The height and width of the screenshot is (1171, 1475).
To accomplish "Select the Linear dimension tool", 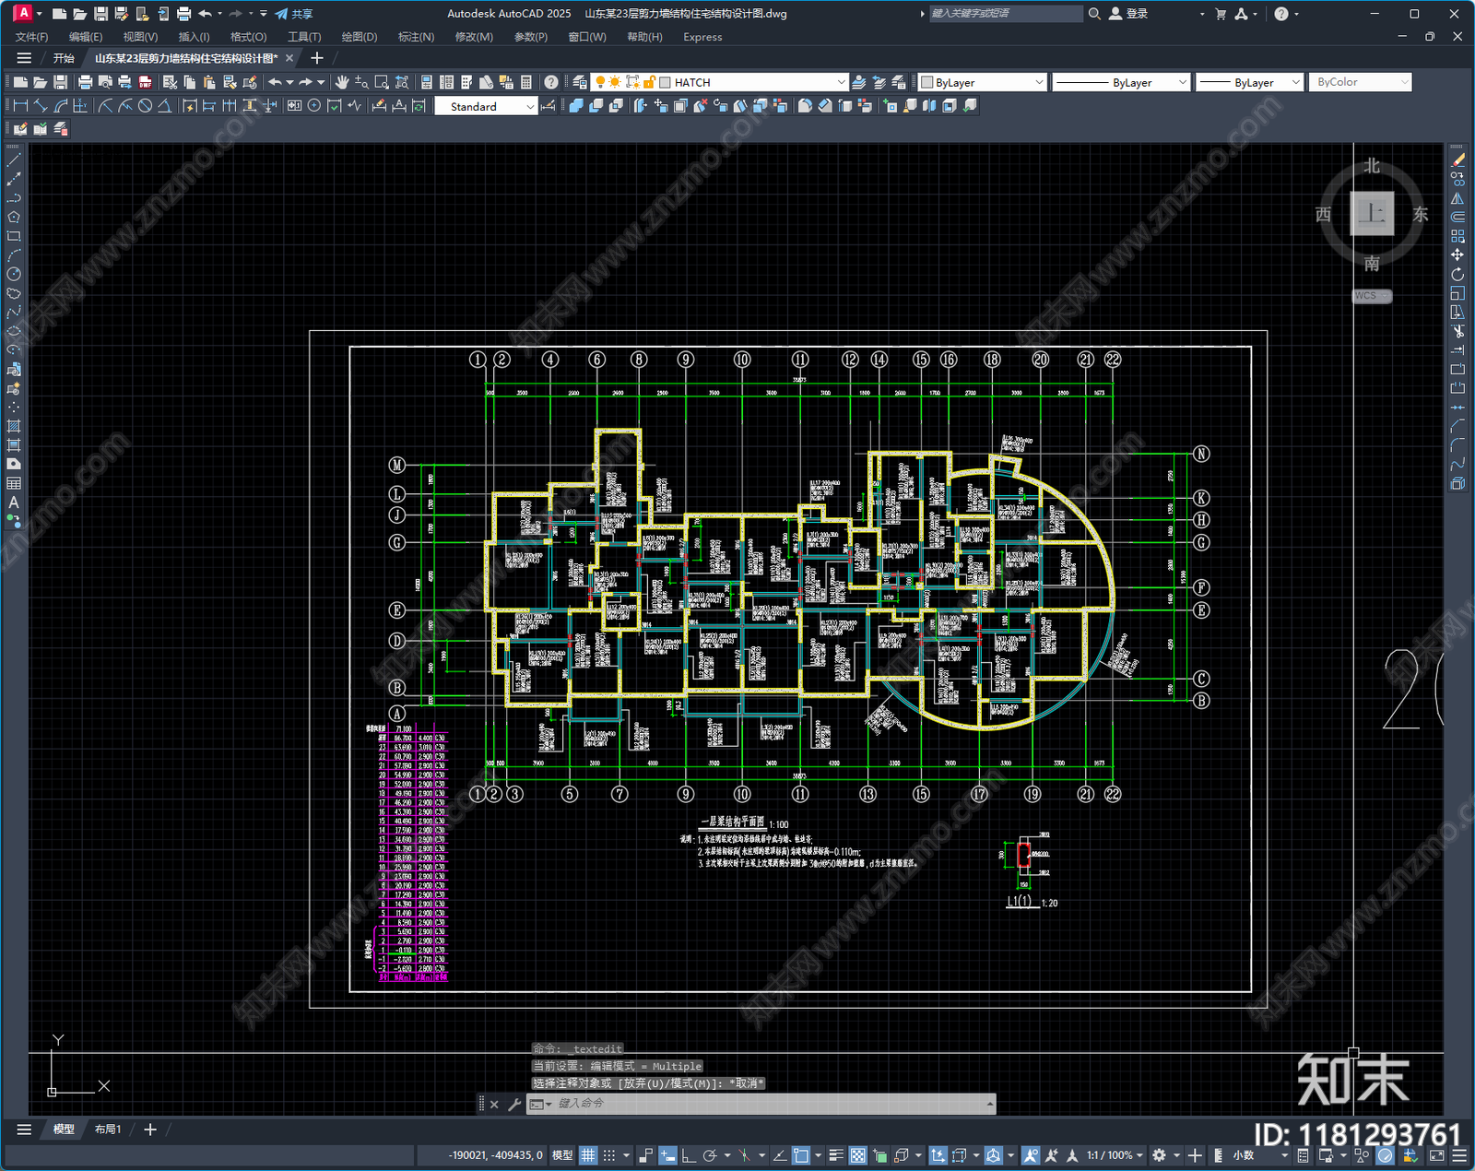I will (x=20, y=106).
